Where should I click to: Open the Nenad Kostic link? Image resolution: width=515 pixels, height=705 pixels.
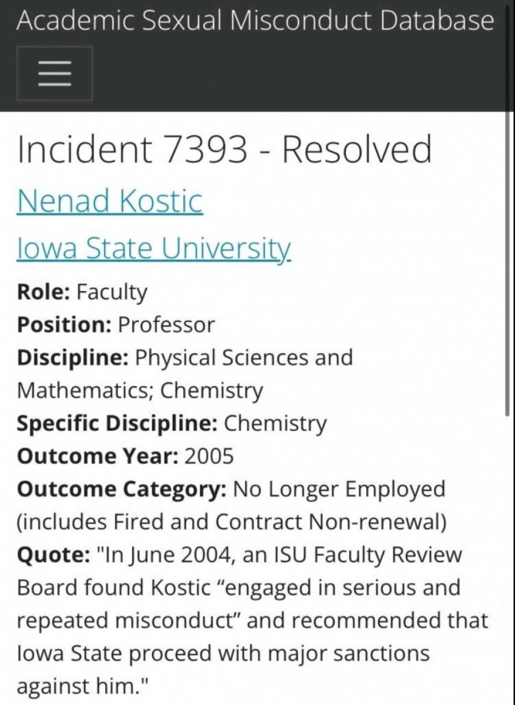pos(109,201)
